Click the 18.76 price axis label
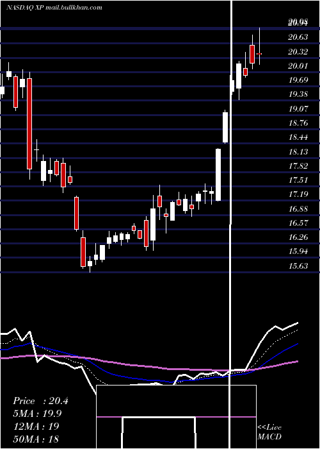Screen dimensions: 320x449 pos(298,123)
